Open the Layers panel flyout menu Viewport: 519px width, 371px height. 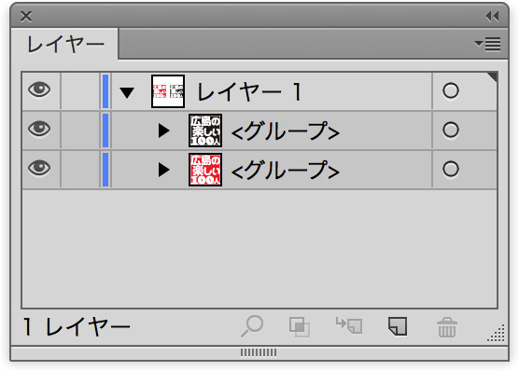pyautogui.click(x=487, y=45)
